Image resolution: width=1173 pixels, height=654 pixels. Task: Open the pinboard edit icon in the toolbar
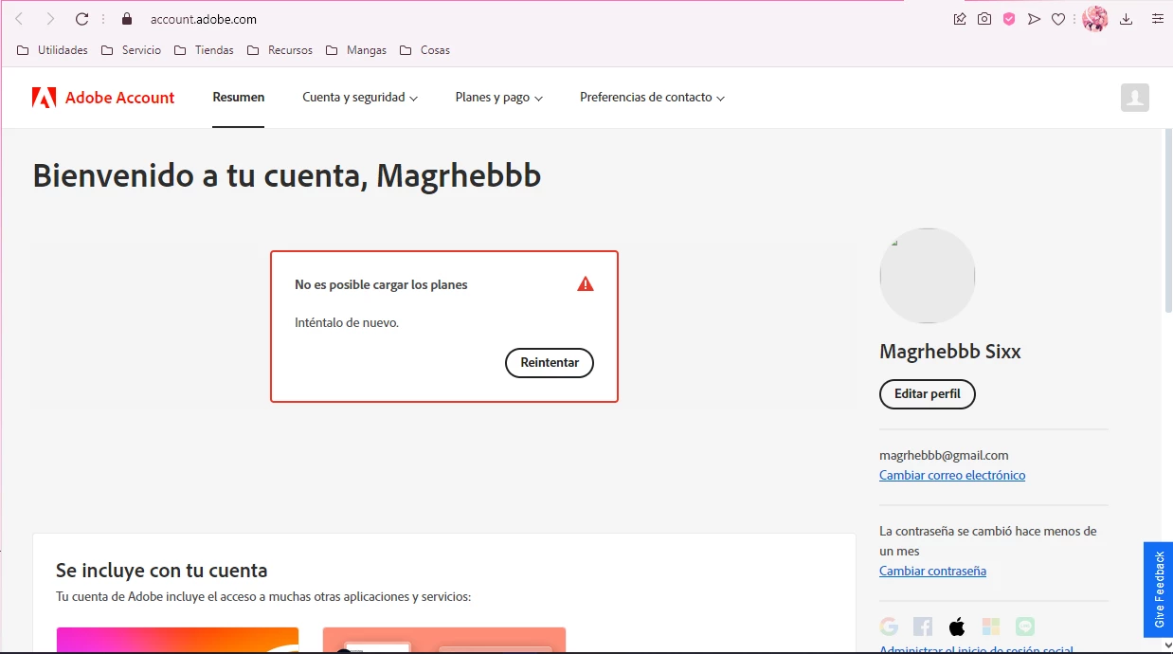[x=960, y=19]
